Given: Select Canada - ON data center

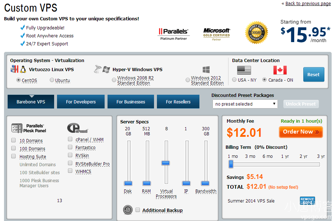Looking at the screenshot, I should tap(264, 80).
